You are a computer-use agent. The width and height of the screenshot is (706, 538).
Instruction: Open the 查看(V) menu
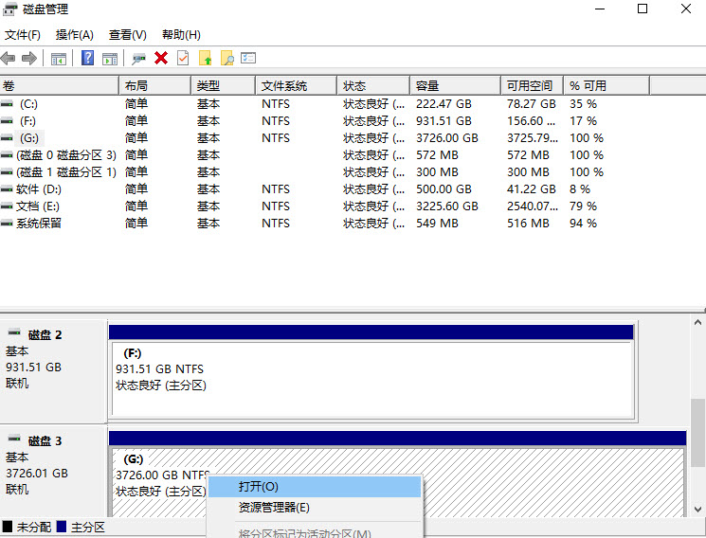click(127, 35)
